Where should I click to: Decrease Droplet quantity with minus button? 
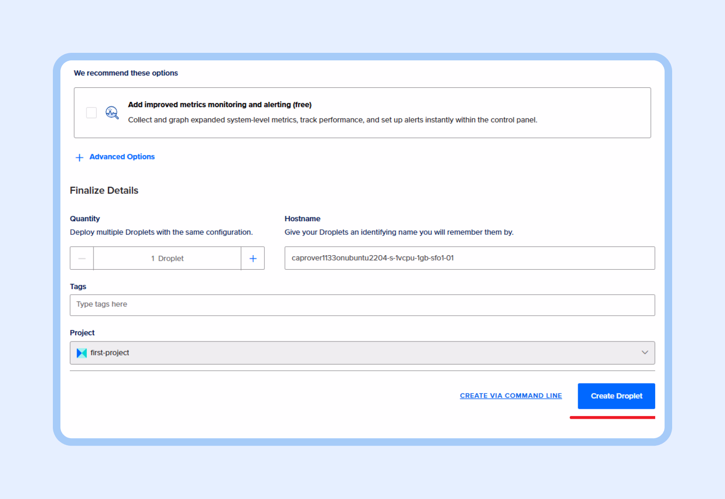point(82,258)
